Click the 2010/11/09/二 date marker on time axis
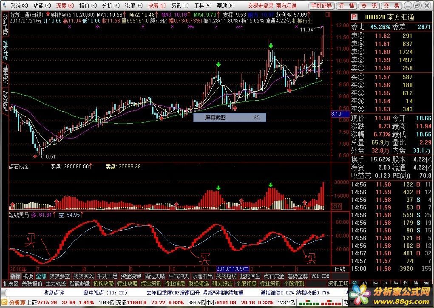 [233, 269]
